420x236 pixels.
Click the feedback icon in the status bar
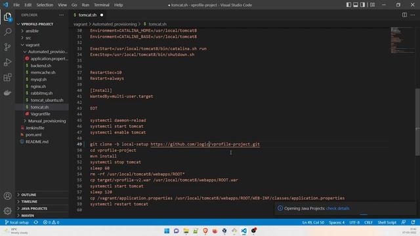coord(404,222)
